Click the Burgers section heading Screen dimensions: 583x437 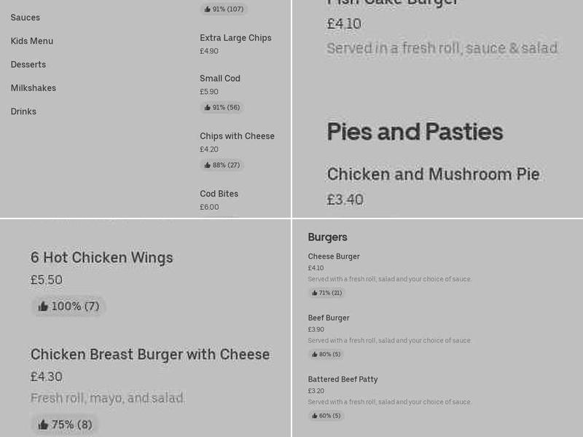(327, 237)
